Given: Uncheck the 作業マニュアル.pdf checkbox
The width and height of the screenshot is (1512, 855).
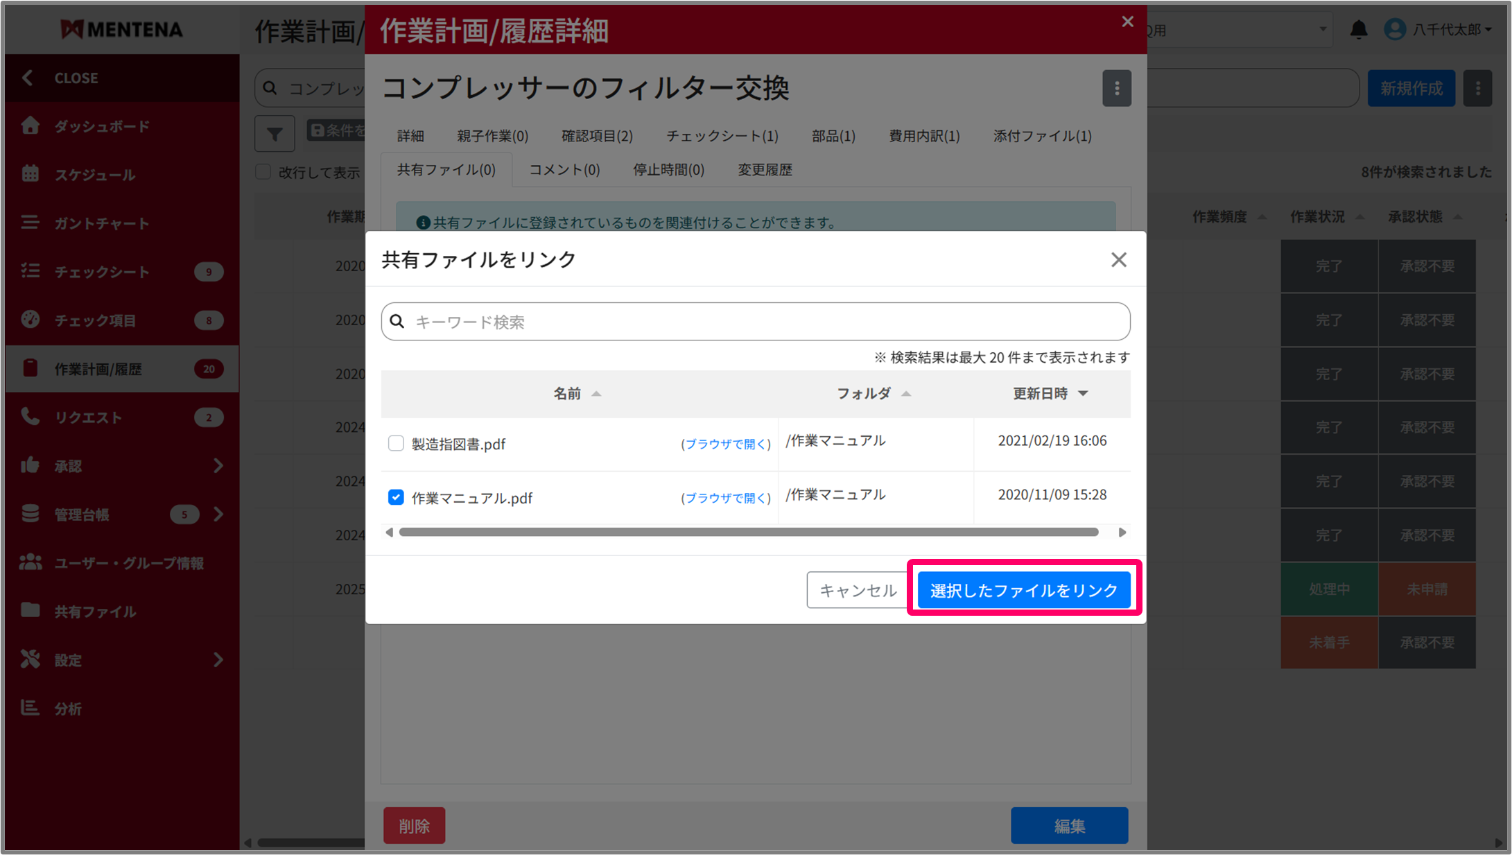Looking at the screenshot, I should (x=396, y=497).
